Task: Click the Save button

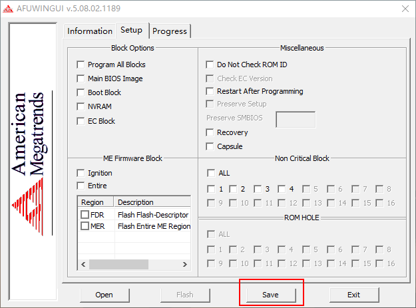Action: coord(271,295)
